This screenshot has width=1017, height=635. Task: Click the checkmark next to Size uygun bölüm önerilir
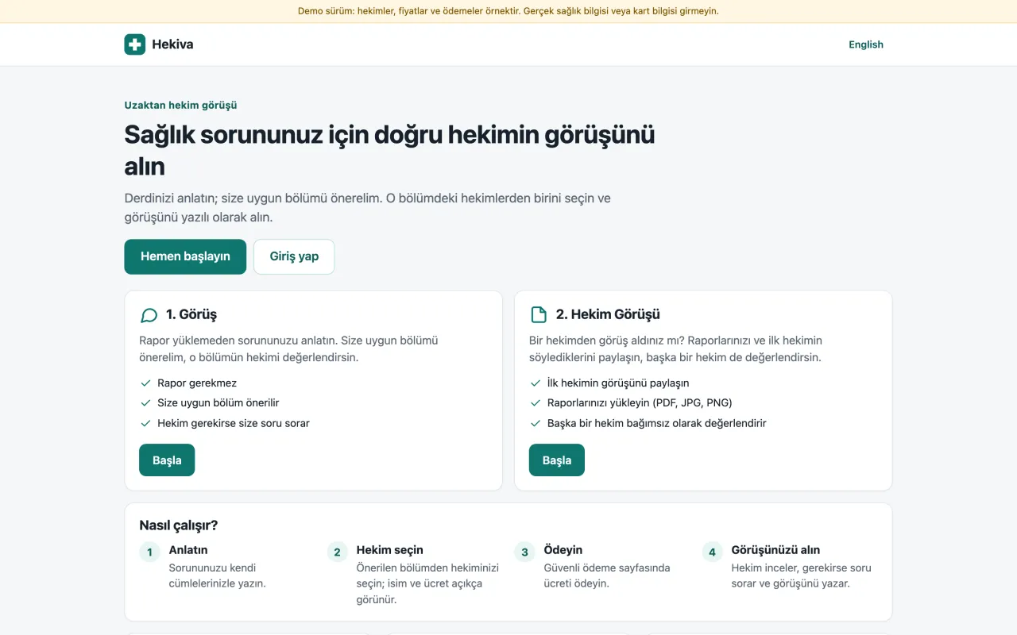coord(145,402)
